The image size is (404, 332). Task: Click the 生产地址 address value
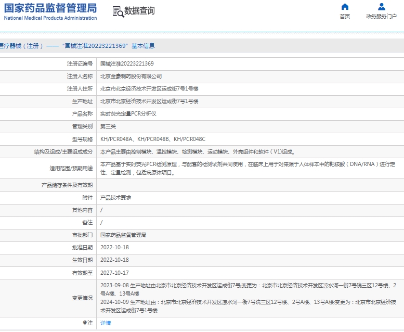[149, 101]
